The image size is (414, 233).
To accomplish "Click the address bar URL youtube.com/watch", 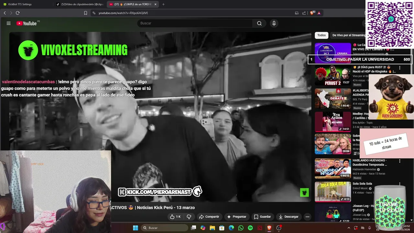I will [x=123, y=13].
